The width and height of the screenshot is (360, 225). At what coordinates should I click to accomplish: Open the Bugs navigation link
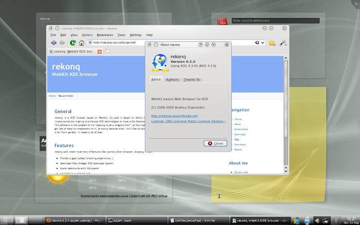point(237,139)
